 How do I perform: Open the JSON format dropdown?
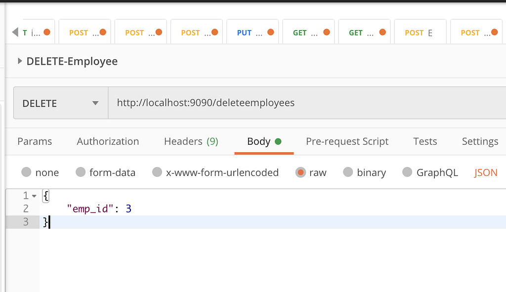(486, 172)
